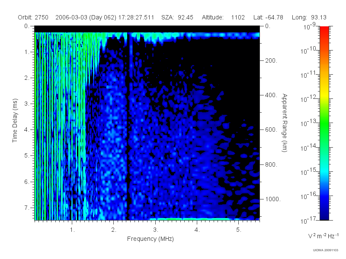The height and width of the screenshot is (259, 346).
Task: Click the Altitude: 1102 label
Action: coord(223,17)
